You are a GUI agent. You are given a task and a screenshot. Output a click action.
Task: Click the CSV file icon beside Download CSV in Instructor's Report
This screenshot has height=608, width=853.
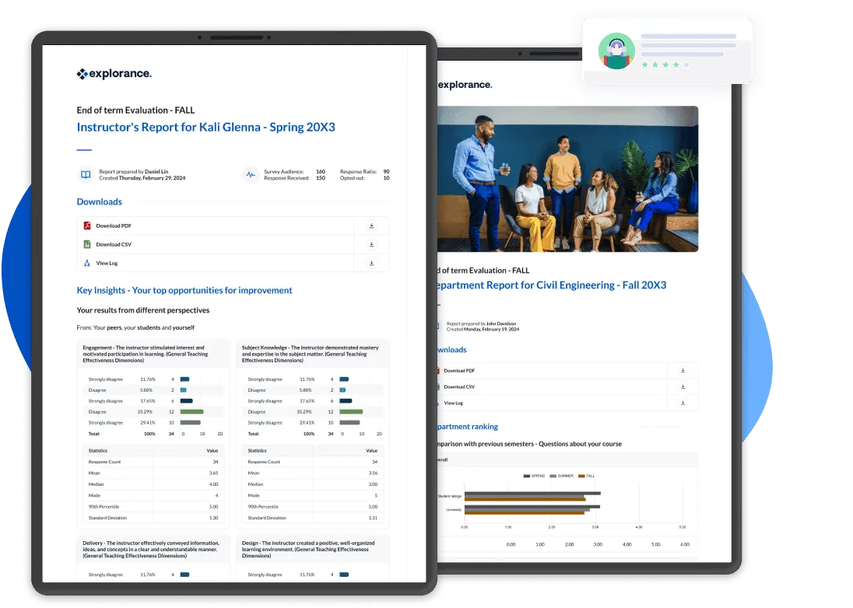point(87,244)
